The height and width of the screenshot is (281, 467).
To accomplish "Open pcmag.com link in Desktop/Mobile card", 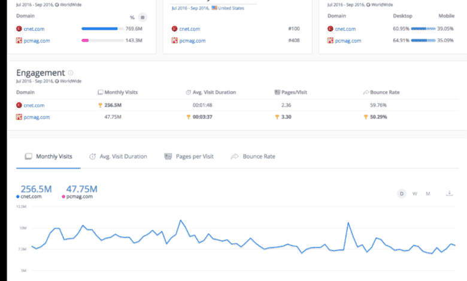I will point(348,41).
